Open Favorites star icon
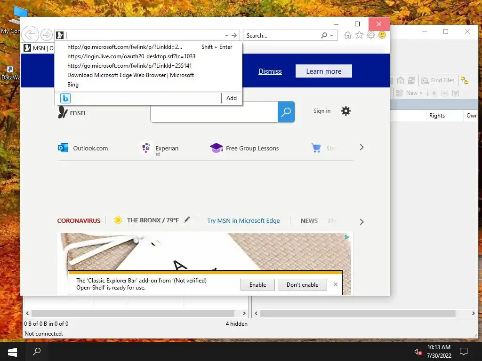Image resolution: width=482 pixels, height=361 pixels. [x=359, y=35]
